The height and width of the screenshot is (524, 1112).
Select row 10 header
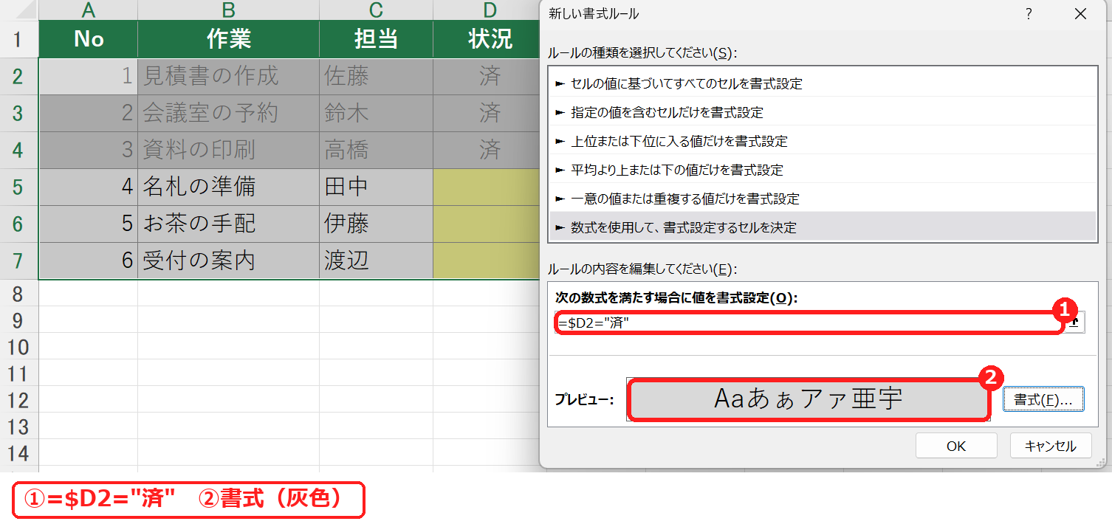tap(19, 346)
